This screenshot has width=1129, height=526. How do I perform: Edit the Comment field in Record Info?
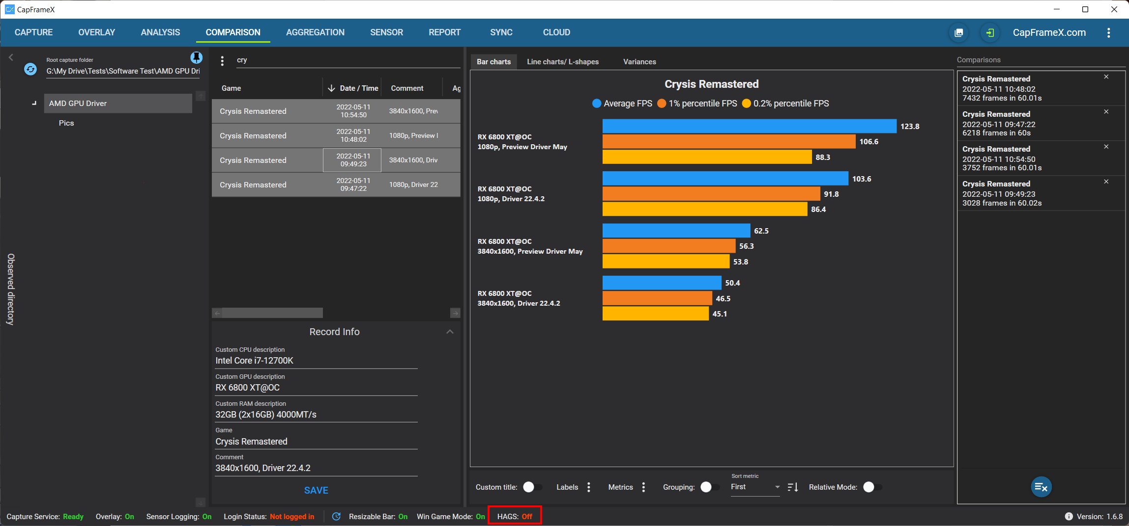[316, 468]
